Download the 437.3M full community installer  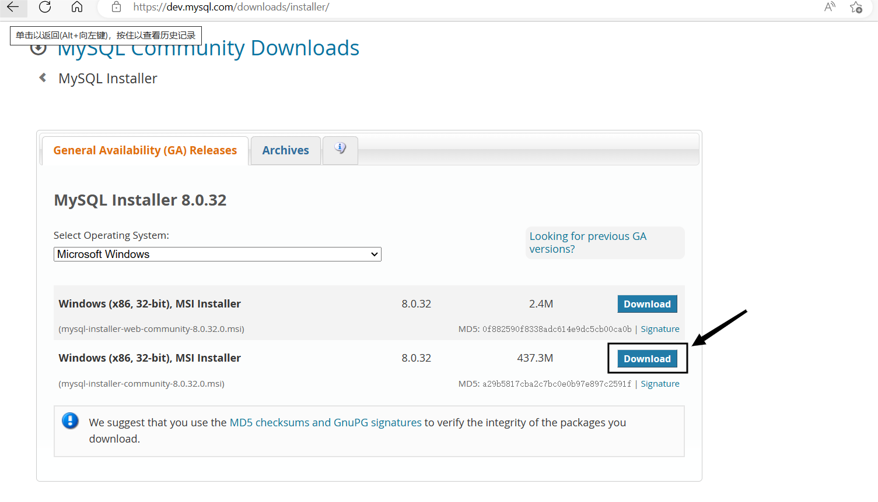647,358
